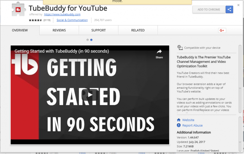This screenshot has height=154, width=244.
Task: Close the extension details dialog
Action: click(x=238, y=5)
